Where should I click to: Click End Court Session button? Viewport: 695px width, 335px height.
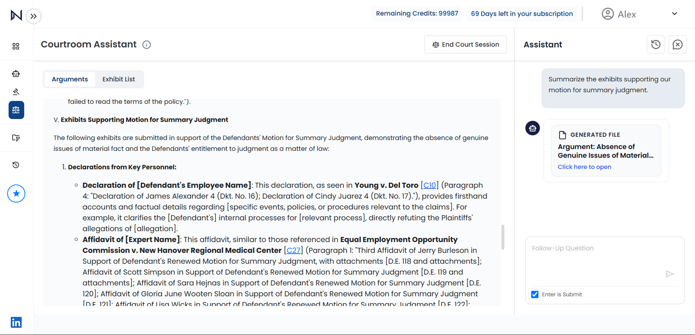(x=465, y=44)
